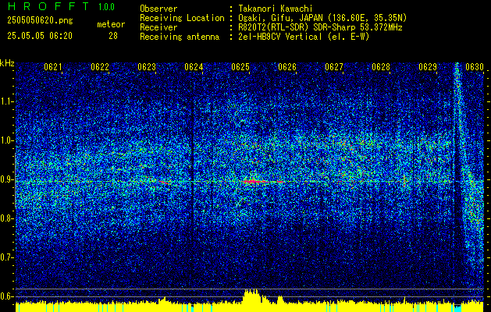Click the meteor count 28

(113, 36)
